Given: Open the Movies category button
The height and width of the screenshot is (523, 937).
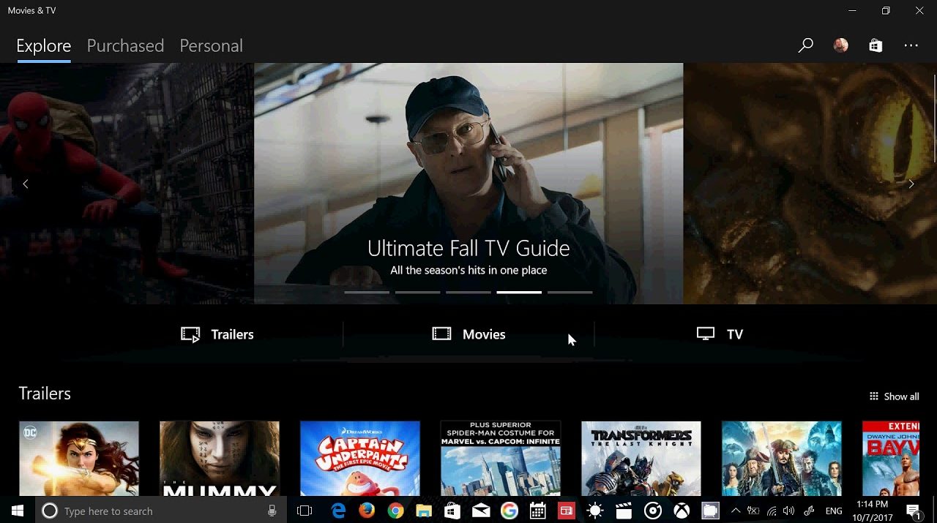Looking at the screenshot, I should pos(468,334).
